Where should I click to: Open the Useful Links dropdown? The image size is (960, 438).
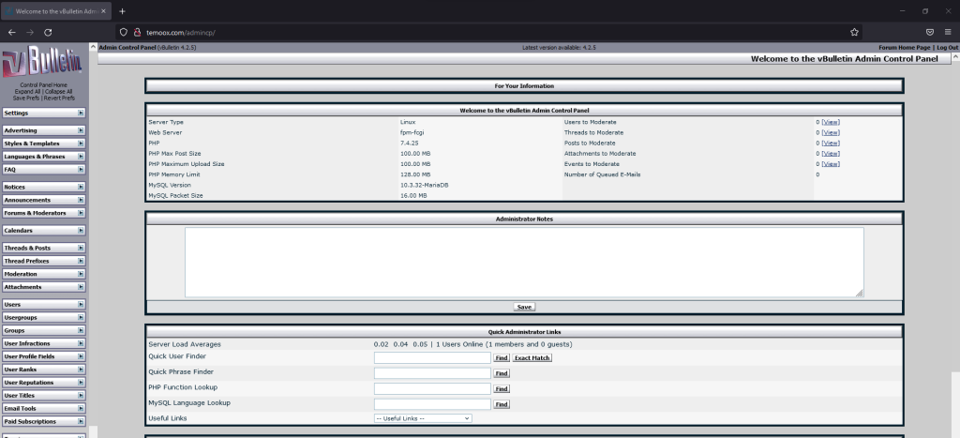pyautogui.click(x=422, y=418)
